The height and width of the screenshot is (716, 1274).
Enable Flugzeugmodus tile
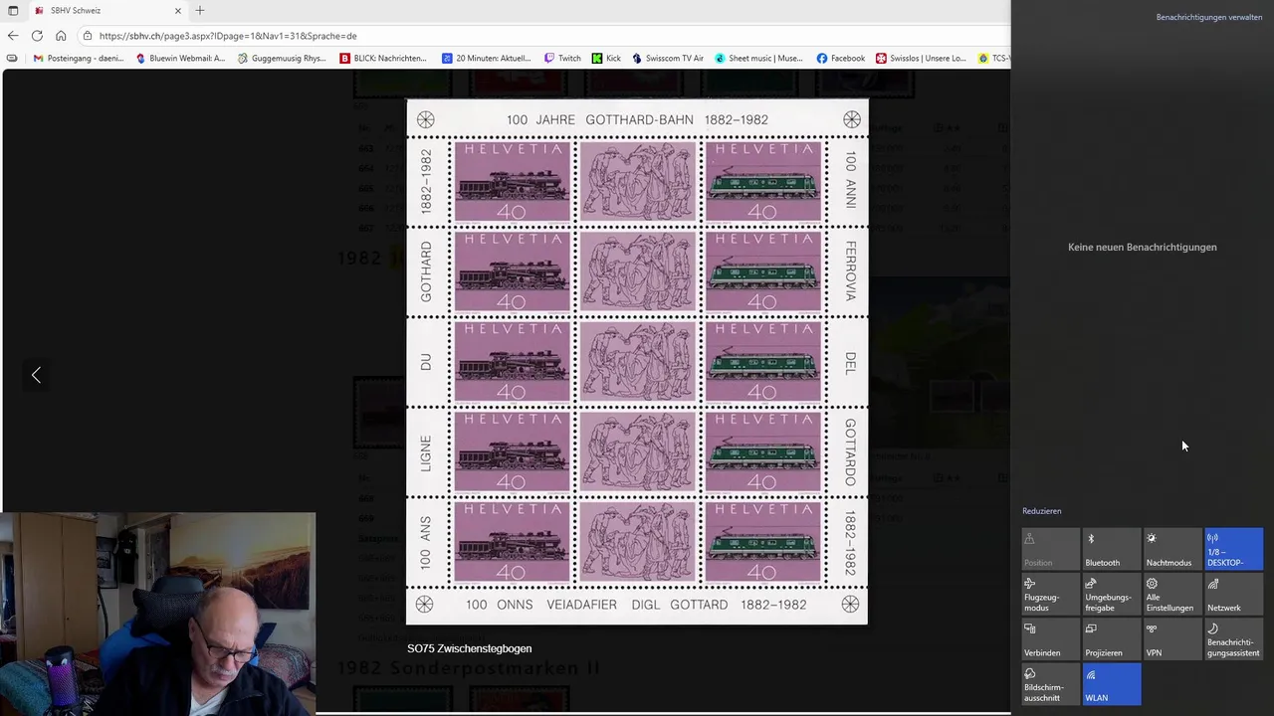coord(1050,595)
